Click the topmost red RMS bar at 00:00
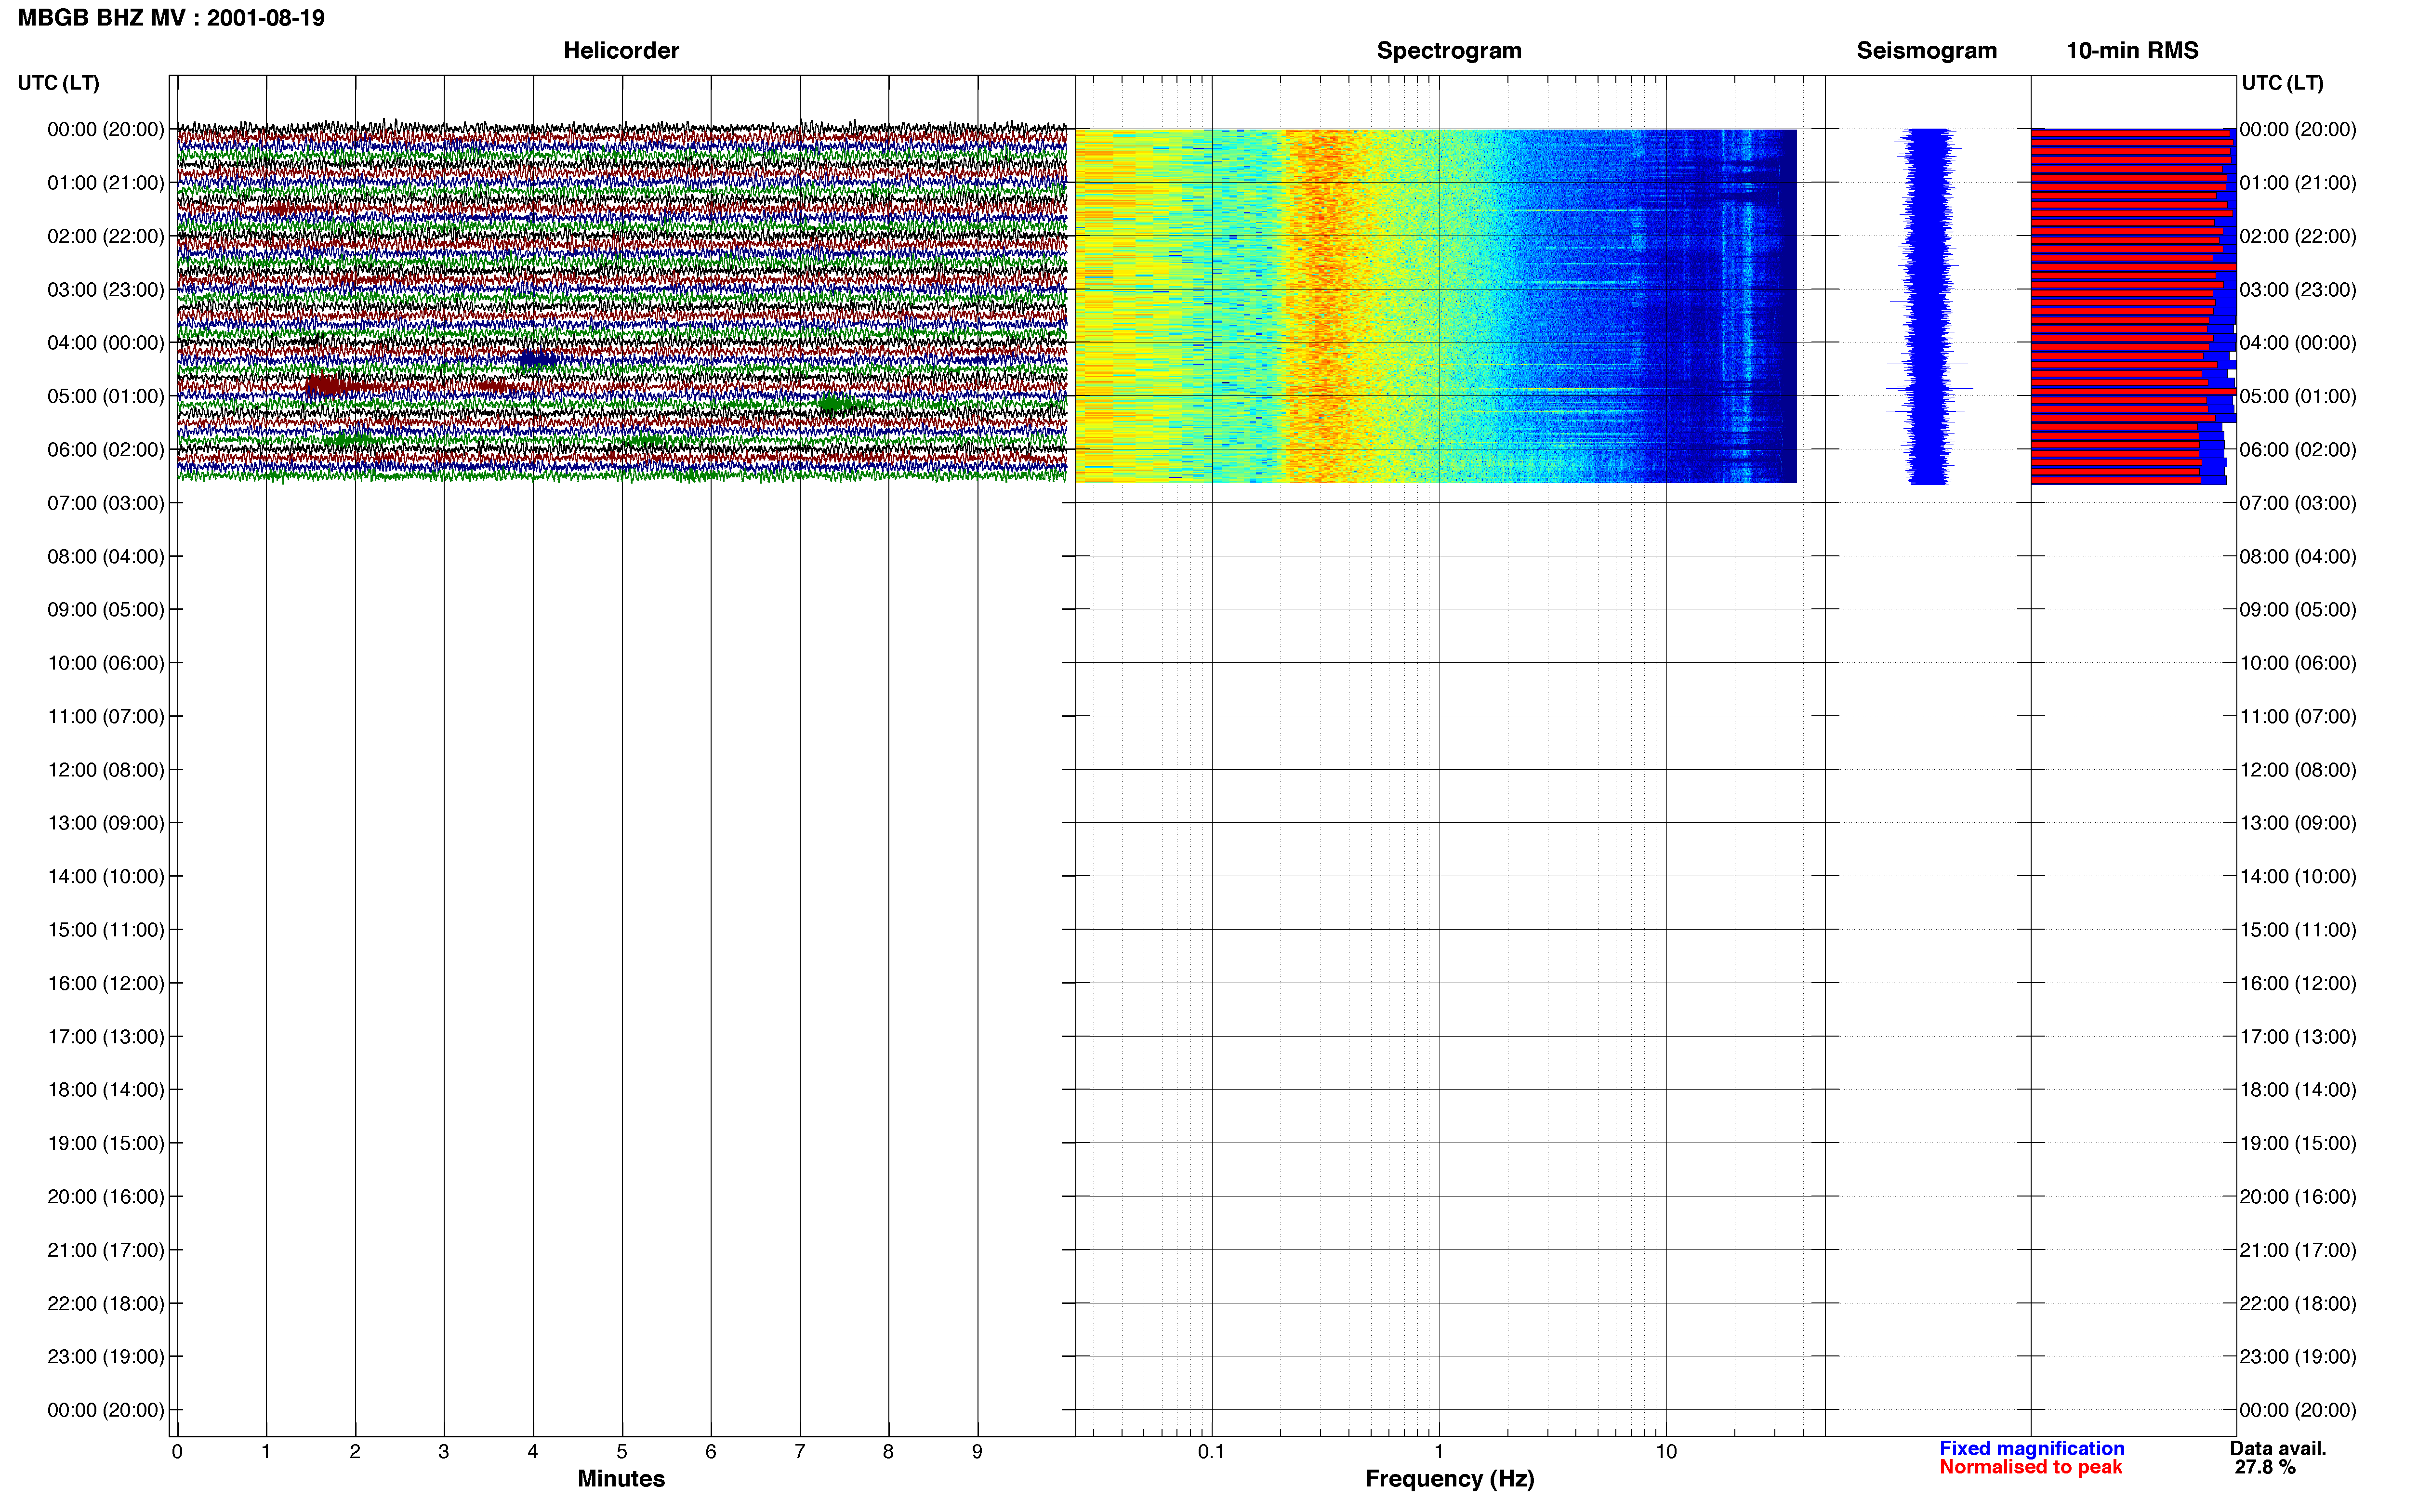 click(2130, 132)
